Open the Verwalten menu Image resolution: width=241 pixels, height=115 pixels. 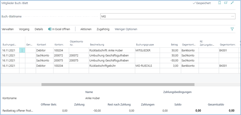(x=8, y=29)
